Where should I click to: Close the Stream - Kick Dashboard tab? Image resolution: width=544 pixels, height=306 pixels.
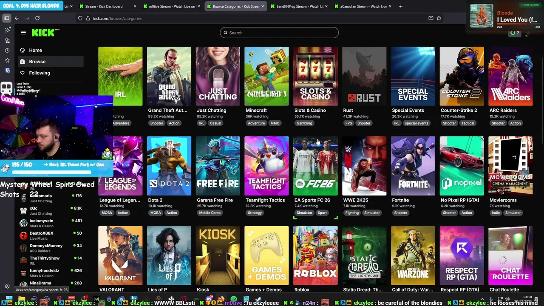[135, 6]
